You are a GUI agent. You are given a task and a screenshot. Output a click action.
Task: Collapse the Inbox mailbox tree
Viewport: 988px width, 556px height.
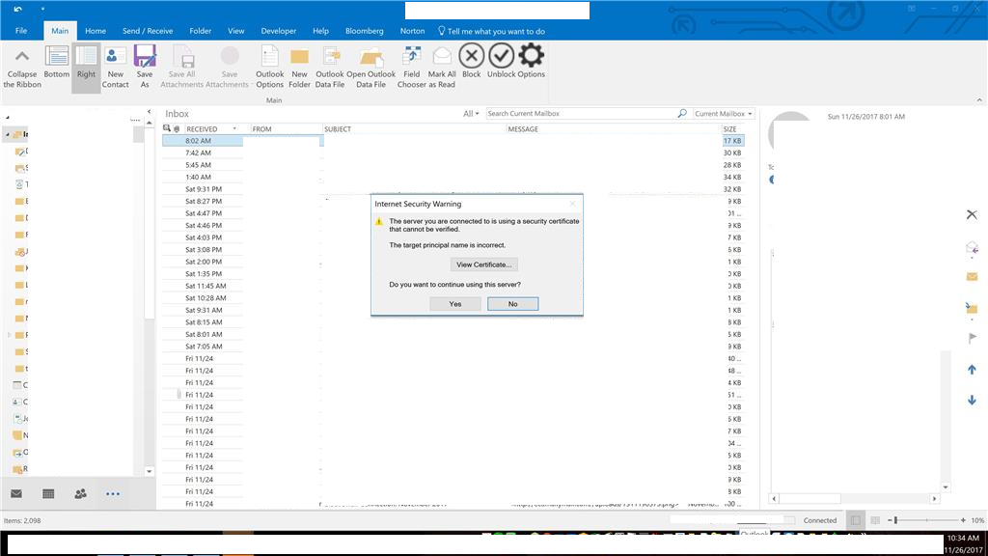click(8, 134)
